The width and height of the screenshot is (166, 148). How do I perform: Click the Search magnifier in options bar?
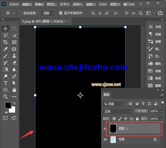141,13
